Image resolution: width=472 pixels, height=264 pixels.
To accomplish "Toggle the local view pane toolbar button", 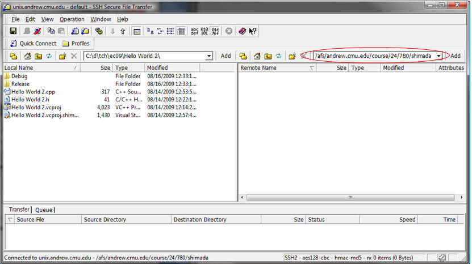I will 137,31.
